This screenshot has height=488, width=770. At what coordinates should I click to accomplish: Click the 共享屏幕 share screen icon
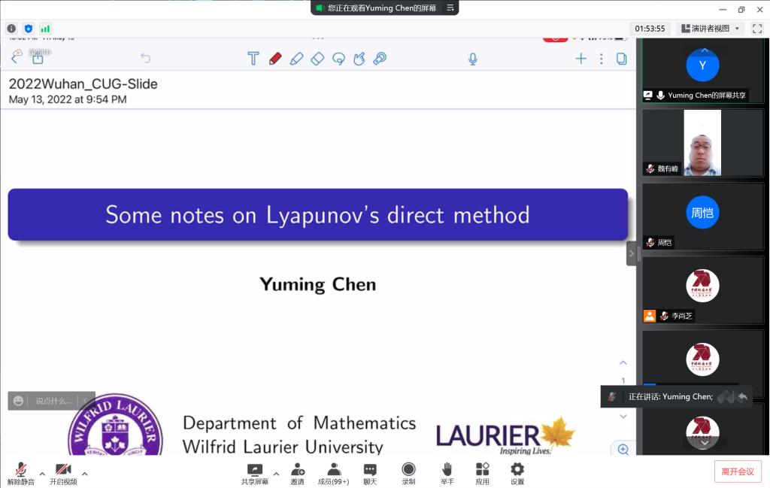click(254, 471)
